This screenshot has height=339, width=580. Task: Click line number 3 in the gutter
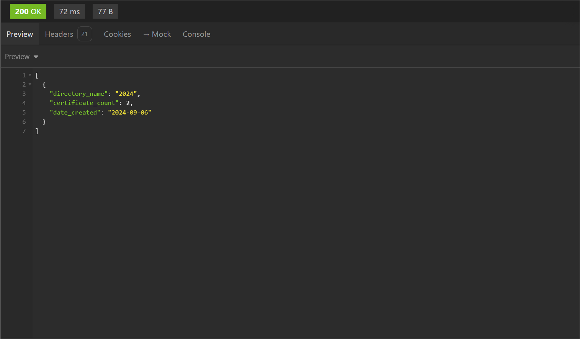pos(24,93)
